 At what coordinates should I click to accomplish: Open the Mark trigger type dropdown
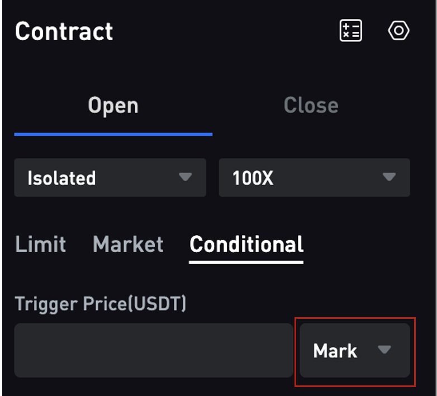[355, 350]
